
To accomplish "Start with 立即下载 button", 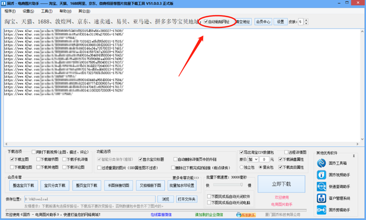I will [281, 184].
